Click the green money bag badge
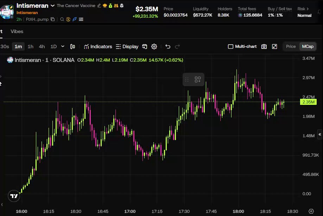Screen dimensions: 323x216 coord(110,6)
